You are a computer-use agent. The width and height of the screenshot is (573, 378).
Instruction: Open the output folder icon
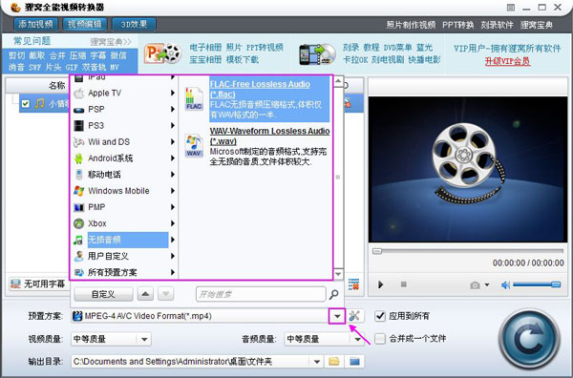[333, 362]
